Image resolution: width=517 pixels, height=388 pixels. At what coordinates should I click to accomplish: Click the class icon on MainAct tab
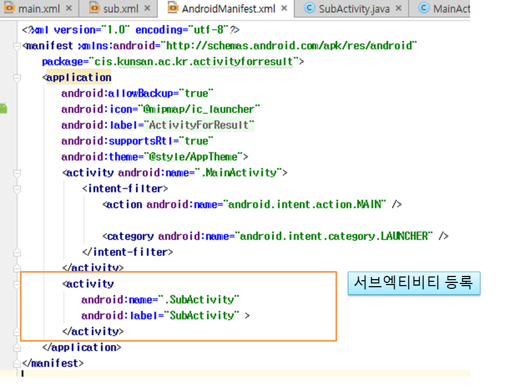coord(424,9)
